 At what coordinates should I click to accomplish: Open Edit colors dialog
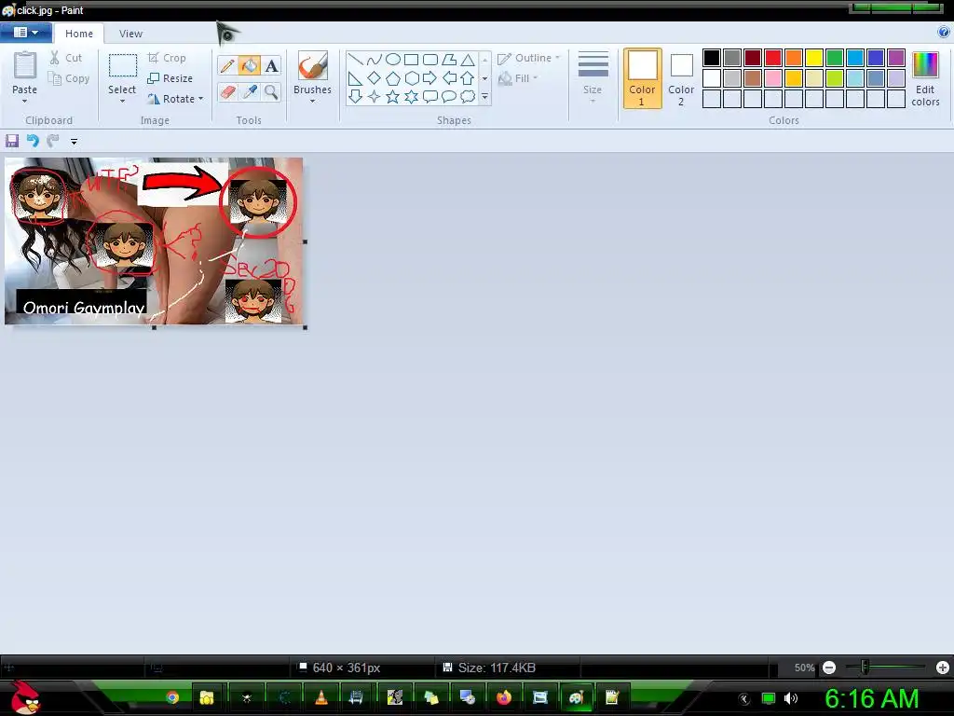click(925, 79)
